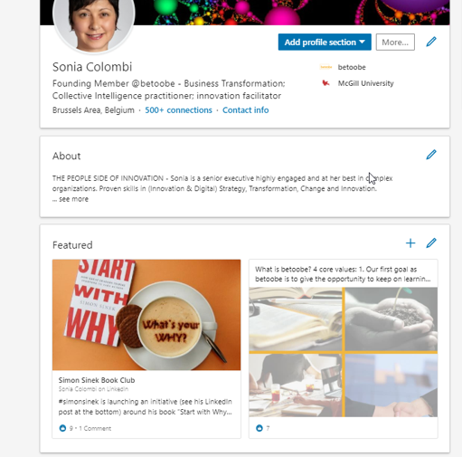Click the plus icon in Featured

(410, 243)
